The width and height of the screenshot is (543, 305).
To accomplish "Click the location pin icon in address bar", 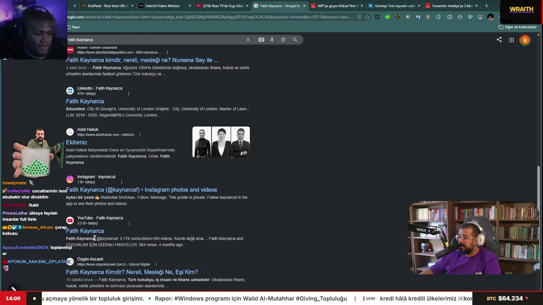I will [359, 17].
